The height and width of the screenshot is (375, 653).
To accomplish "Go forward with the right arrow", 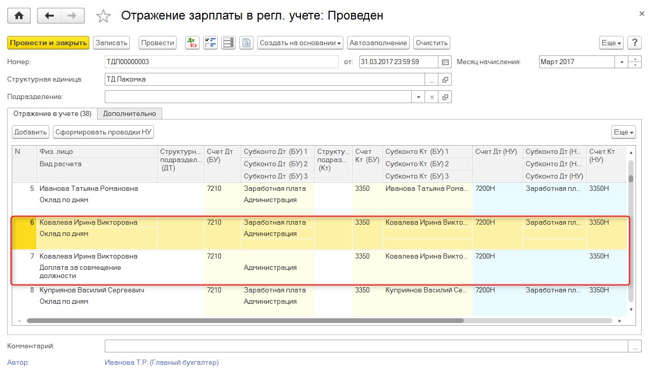I will [72, 16].
